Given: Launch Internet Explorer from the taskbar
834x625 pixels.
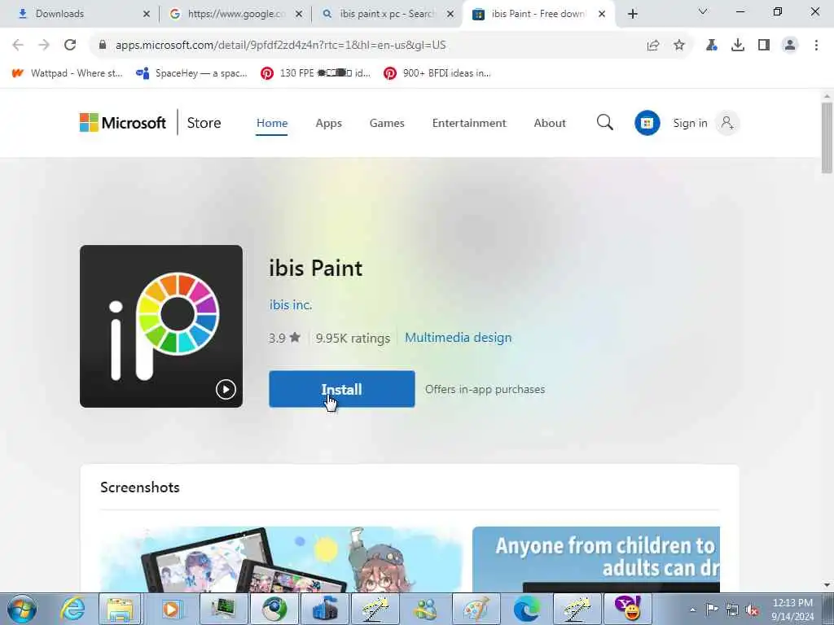Looking at the screenshot, I should (72, 609).
